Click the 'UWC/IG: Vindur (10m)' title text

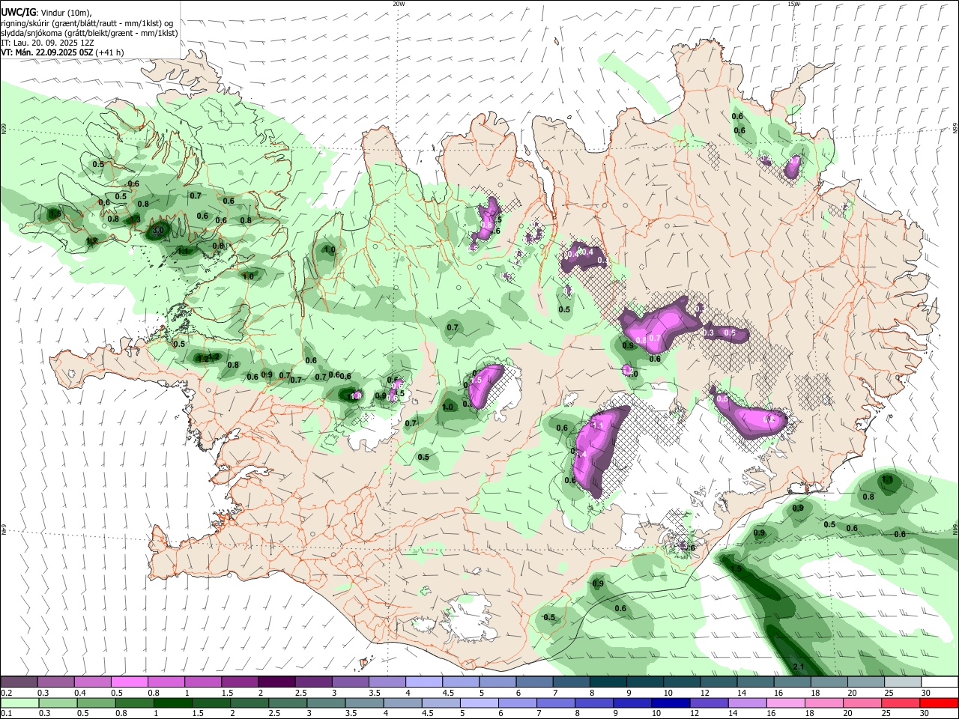pyautogui.click(x=46, y=12)
